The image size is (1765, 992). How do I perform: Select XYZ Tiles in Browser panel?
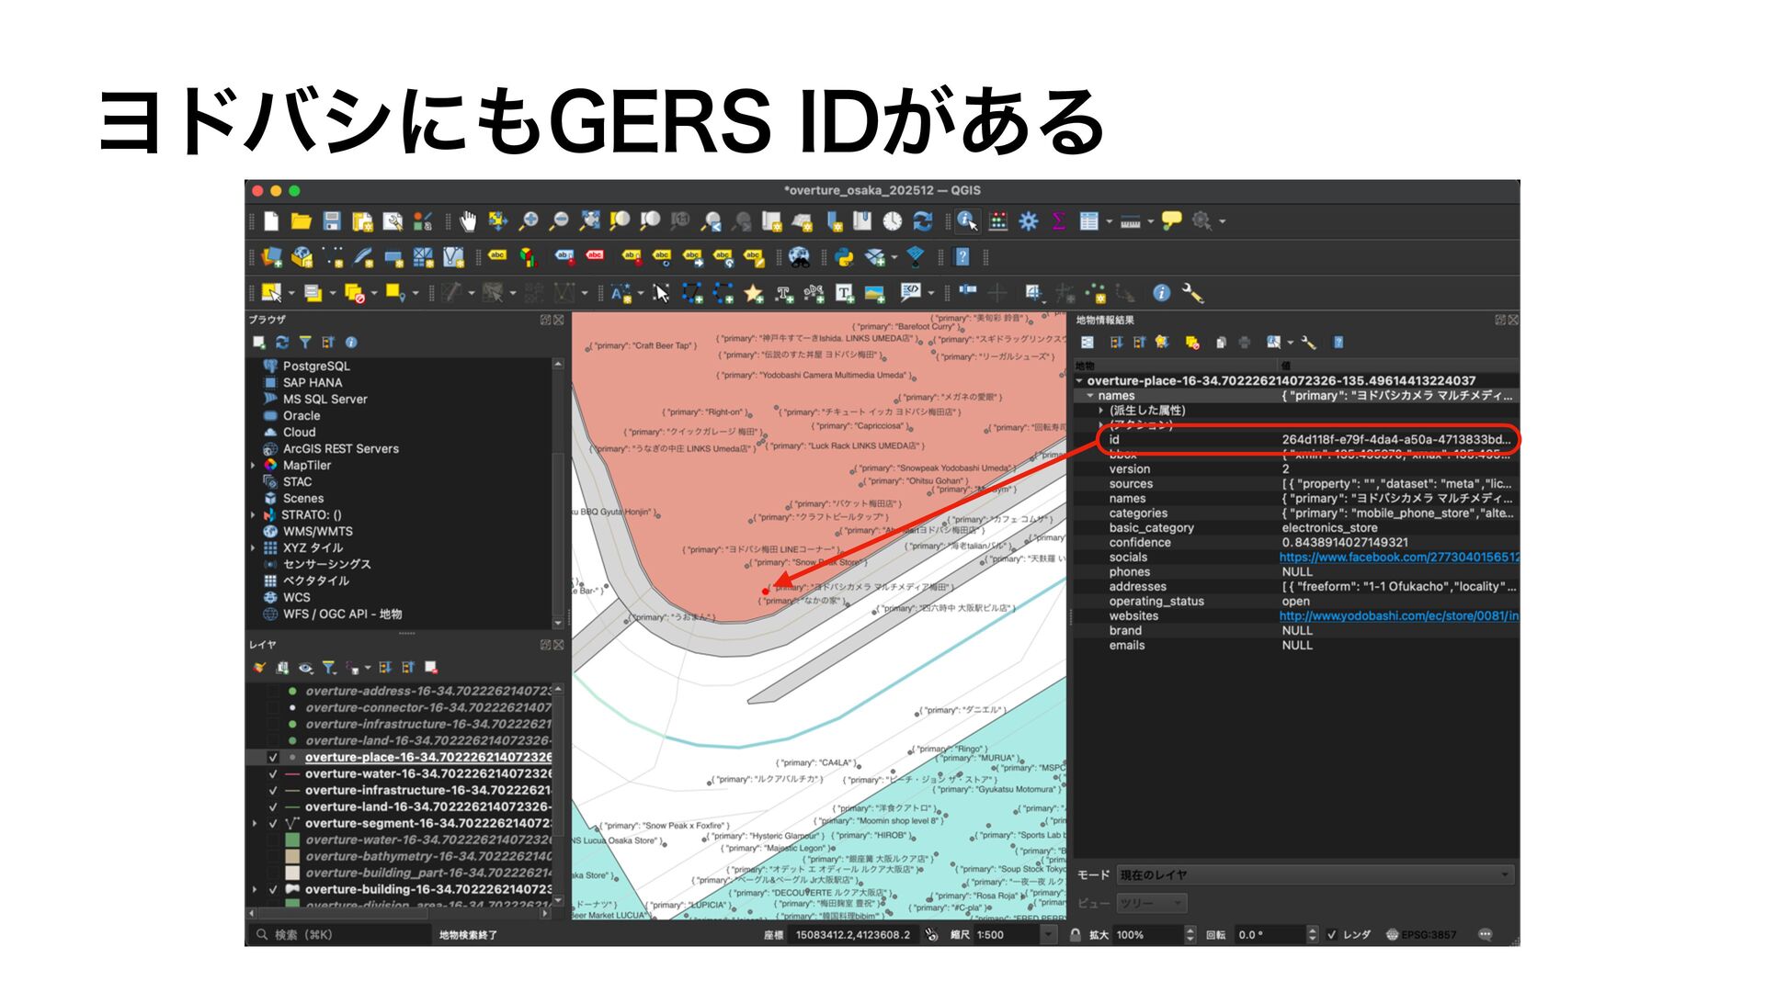[313, 548]
